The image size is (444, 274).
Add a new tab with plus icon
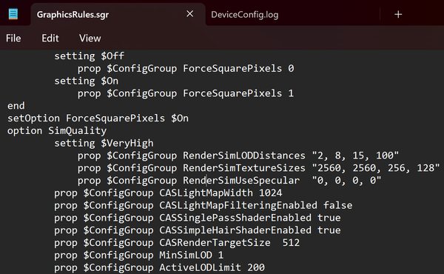(398, 14)
